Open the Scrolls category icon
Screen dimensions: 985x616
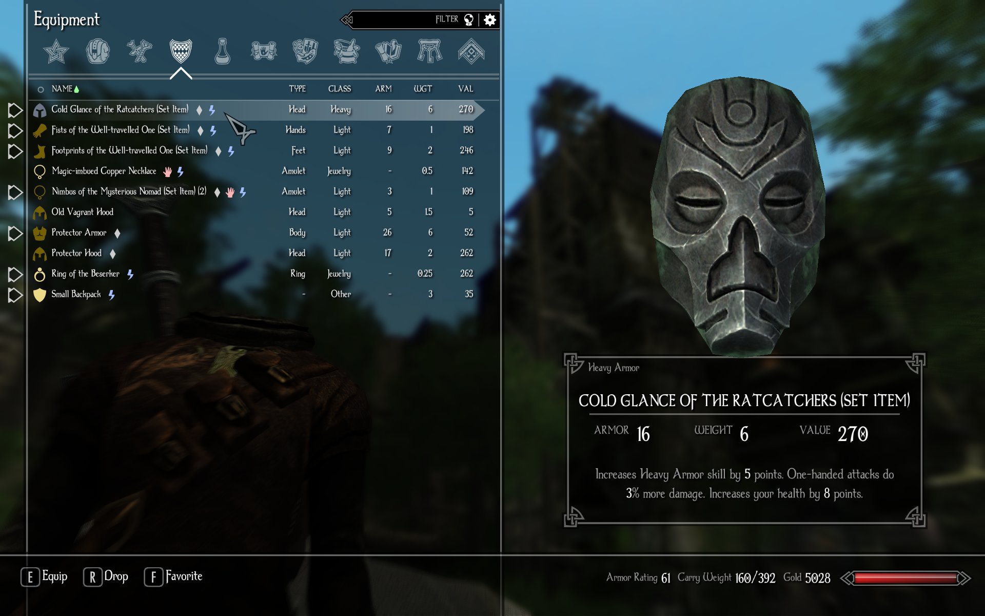pyautogui.click(x=264, y=51)
